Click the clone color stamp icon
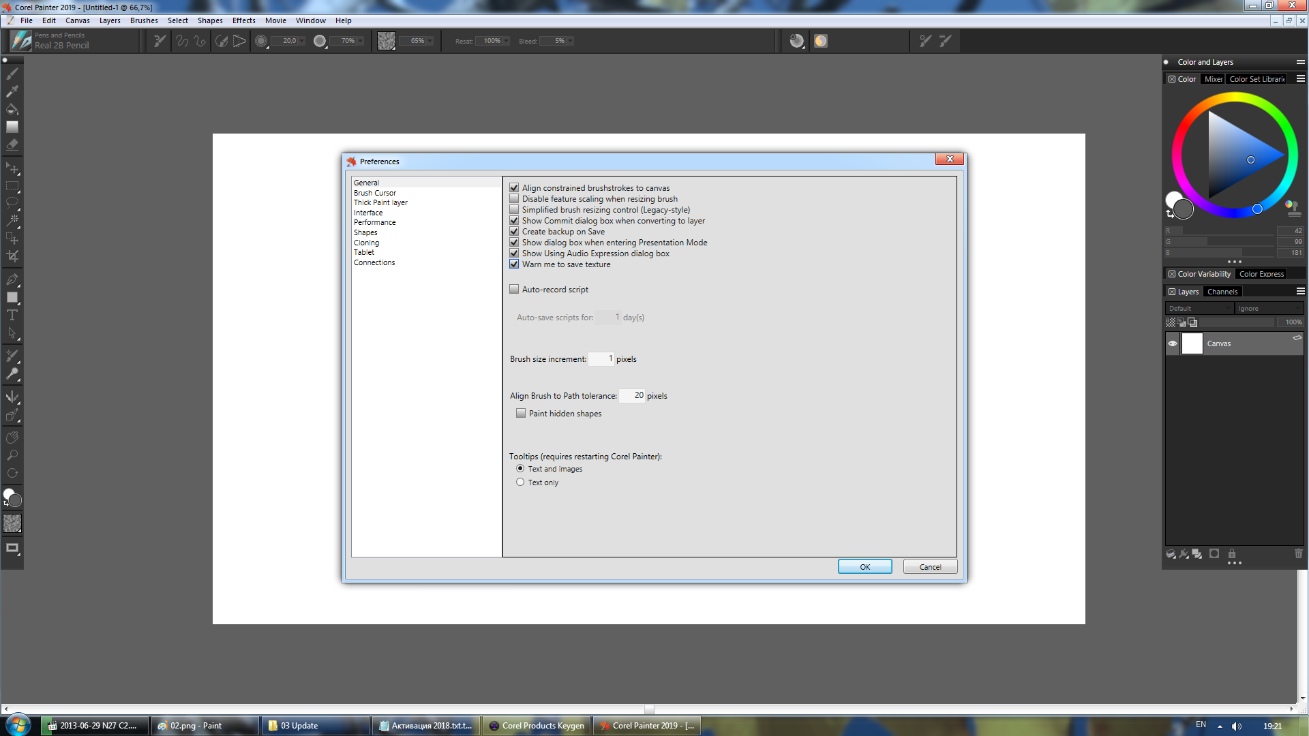The height and width of the screenshot is (736, 1309). point(1293,207)
